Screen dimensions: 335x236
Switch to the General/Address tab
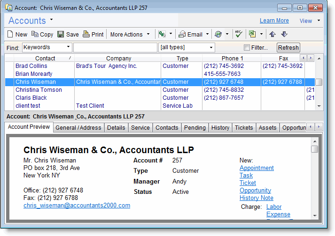[x=78, y=127]
